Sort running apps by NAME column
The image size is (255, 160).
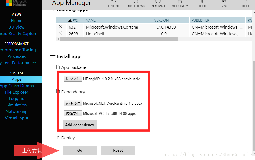coord(118,20)
